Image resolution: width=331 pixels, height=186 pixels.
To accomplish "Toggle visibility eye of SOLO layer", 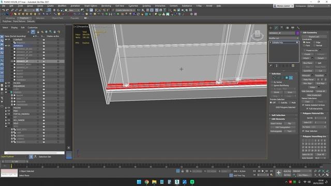I will (x=9, y=123).
